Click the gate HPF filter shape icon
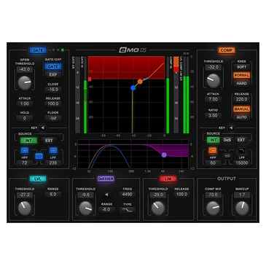266x266 pixels. click(x=24, y=151)
